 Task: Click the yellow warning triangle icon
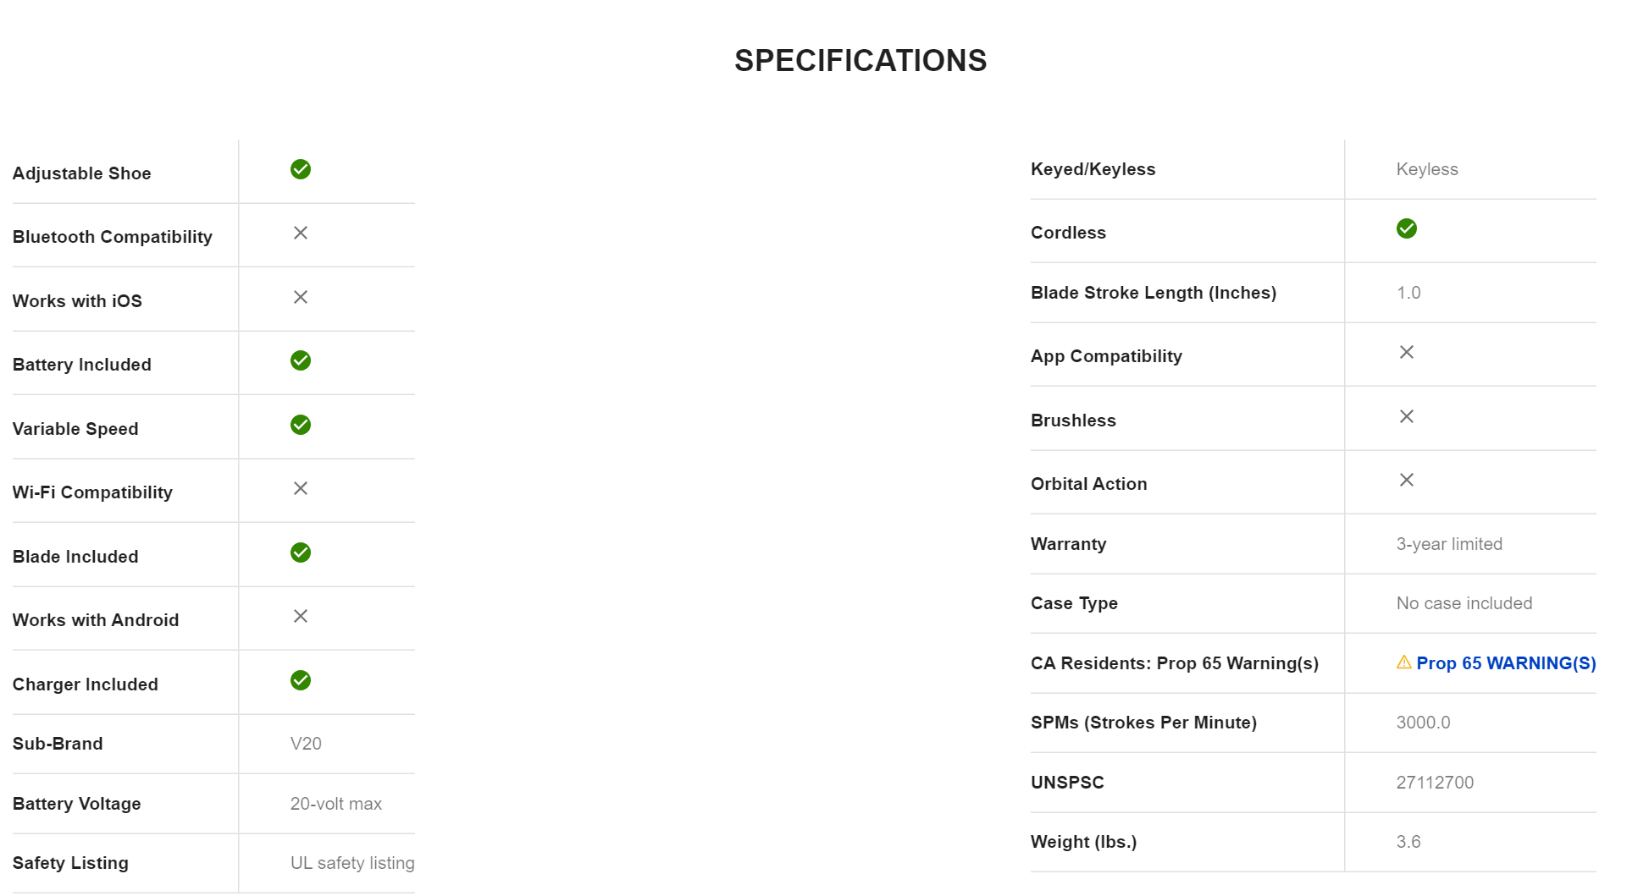(x=1404, y=662)
